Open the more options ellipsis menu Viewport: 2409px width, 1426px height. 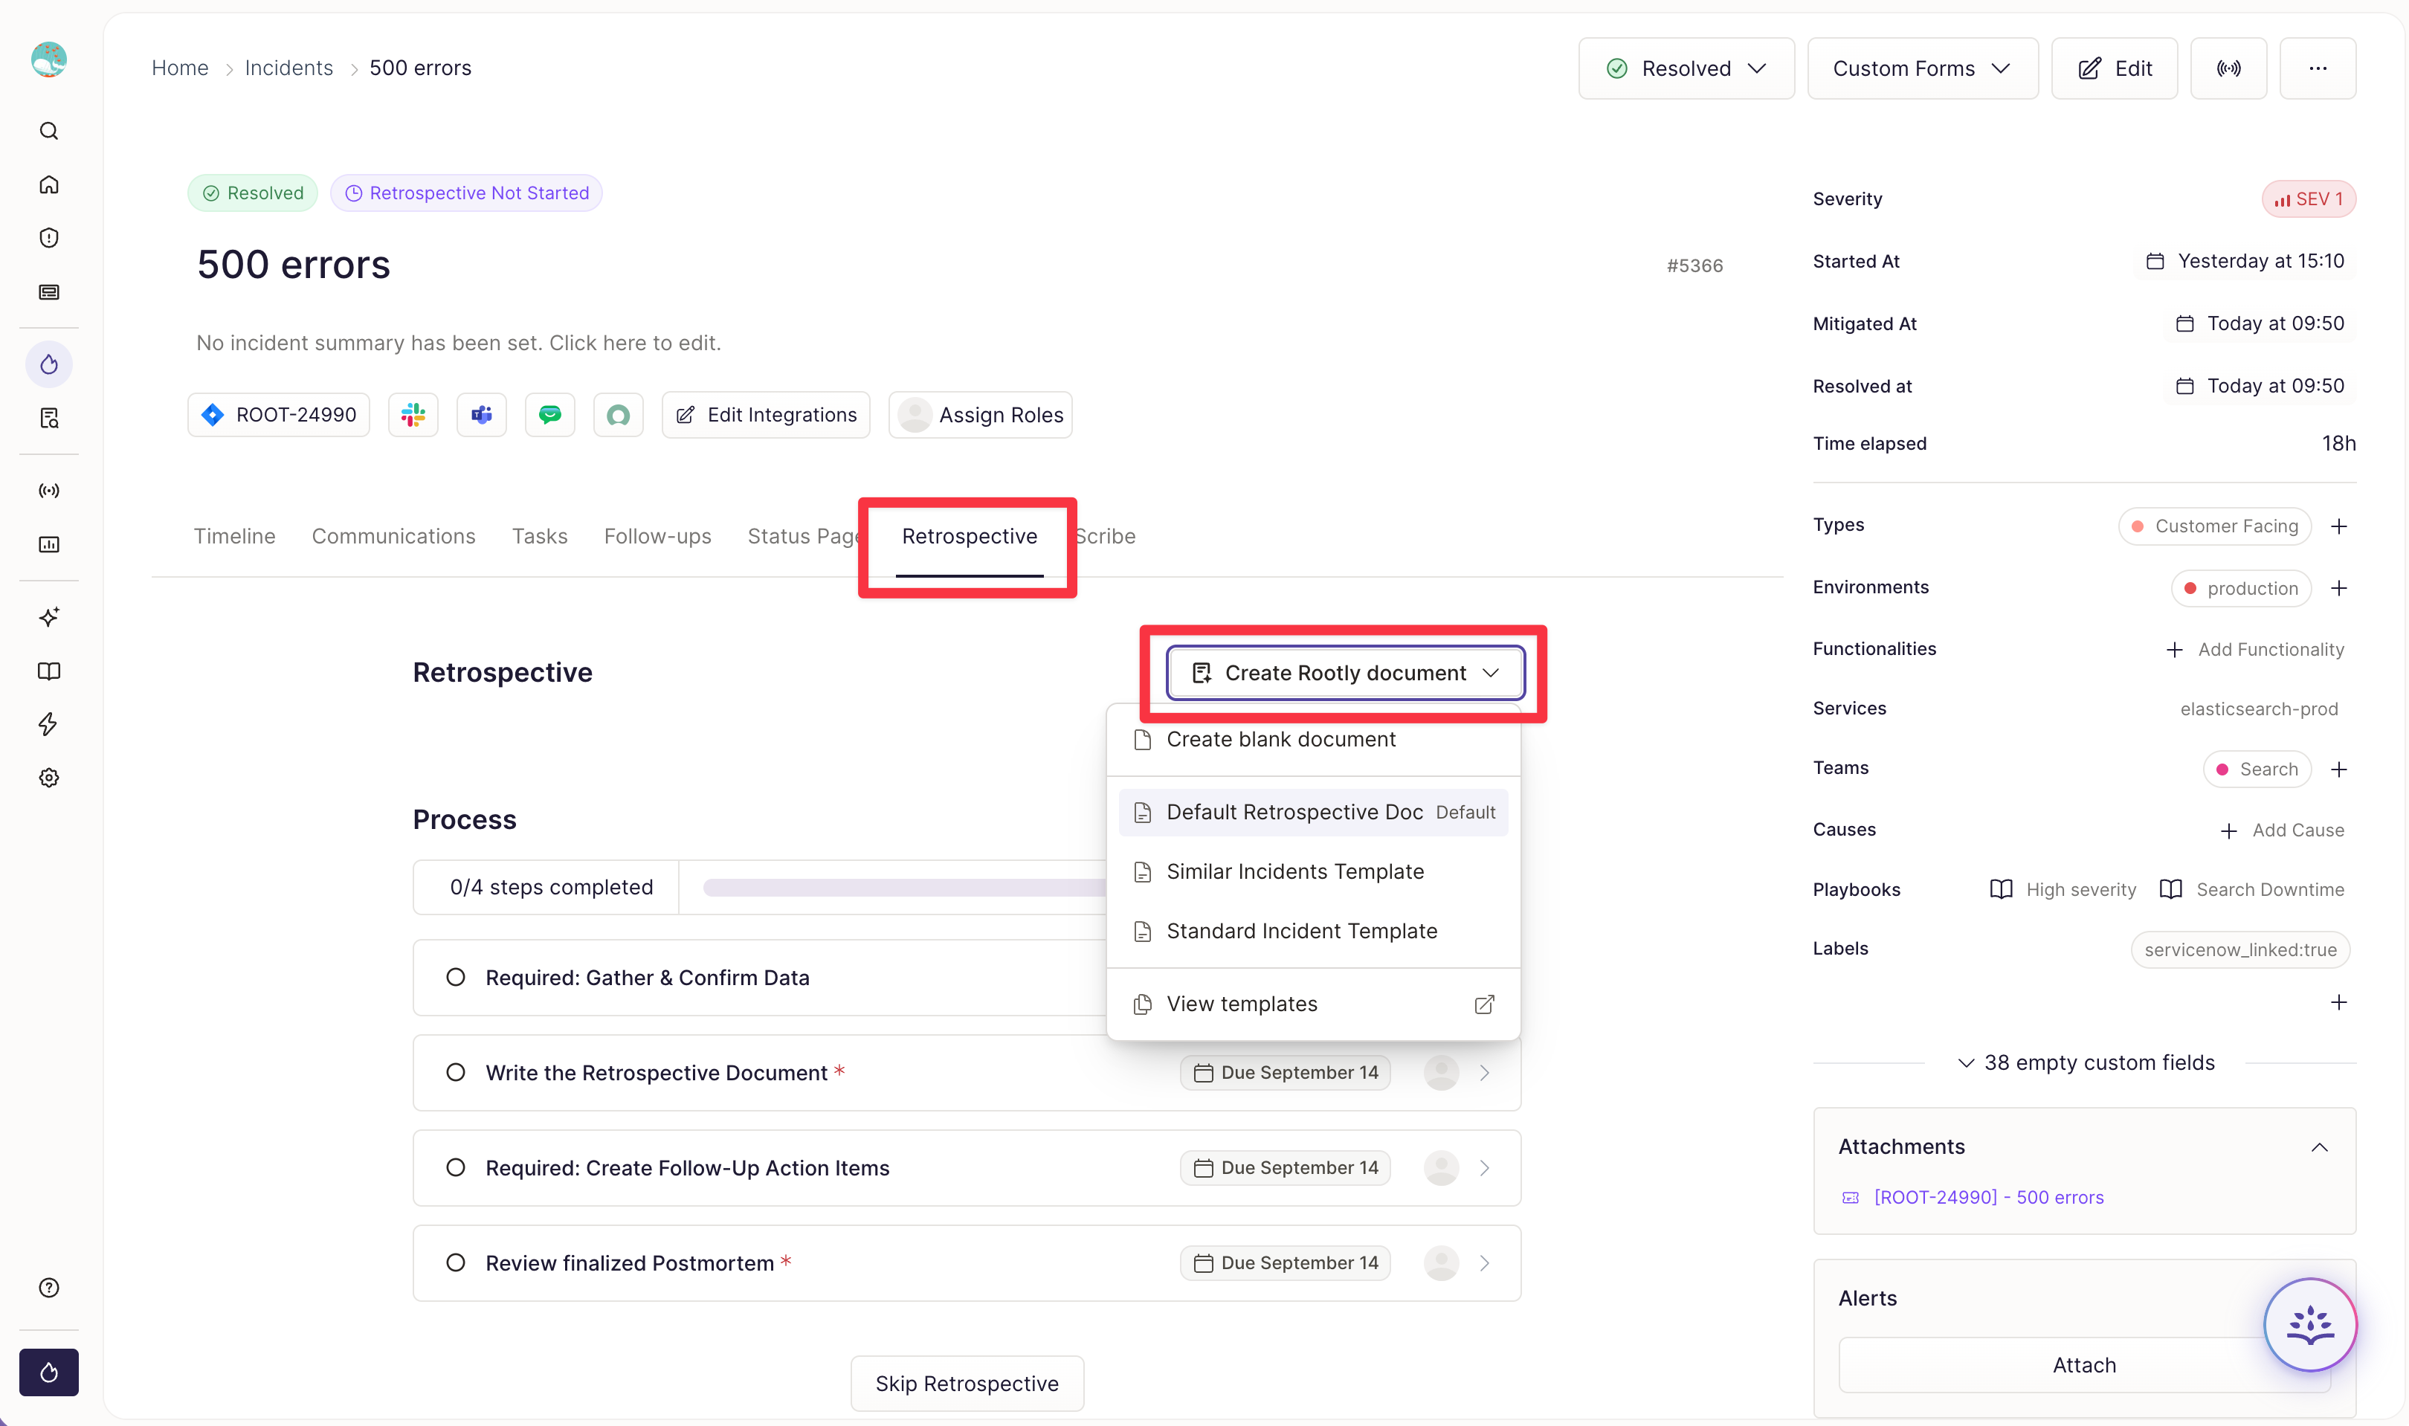(2318, 68)
